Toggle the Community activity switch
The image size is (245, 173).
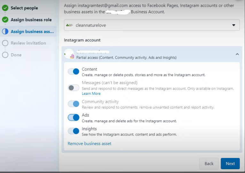coord(74,104)
